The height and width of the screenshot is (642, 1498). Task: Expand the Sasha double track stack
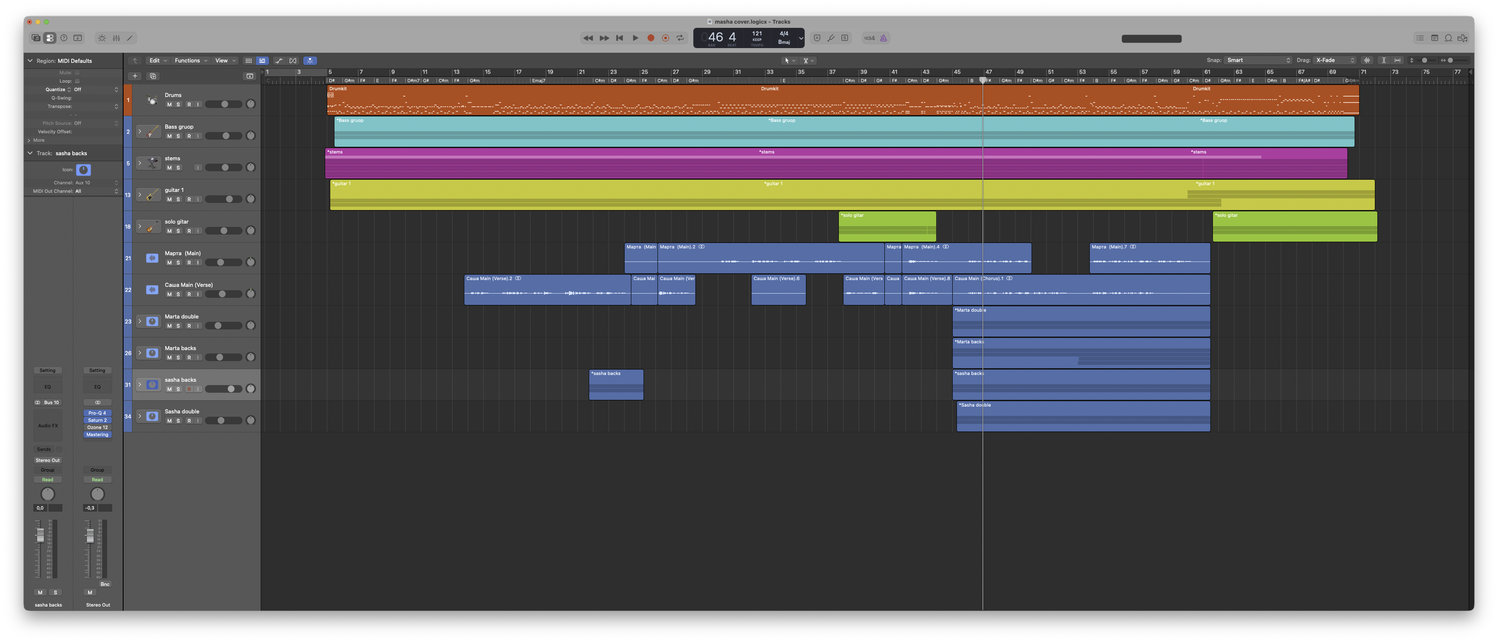(140, 416)
